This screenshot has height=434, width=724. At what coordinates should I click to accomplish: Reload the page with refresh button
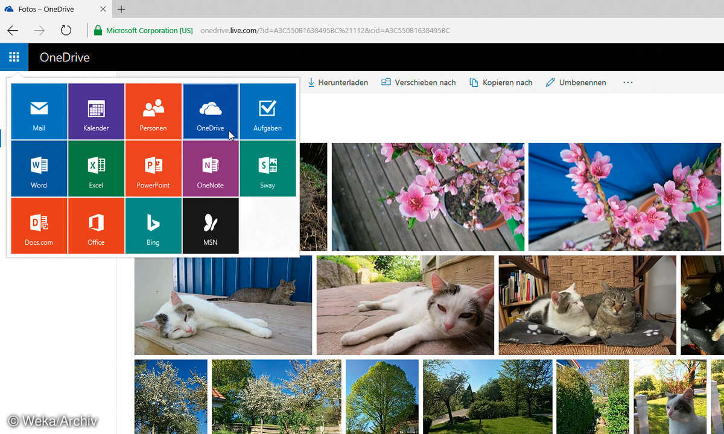(66, 30)
